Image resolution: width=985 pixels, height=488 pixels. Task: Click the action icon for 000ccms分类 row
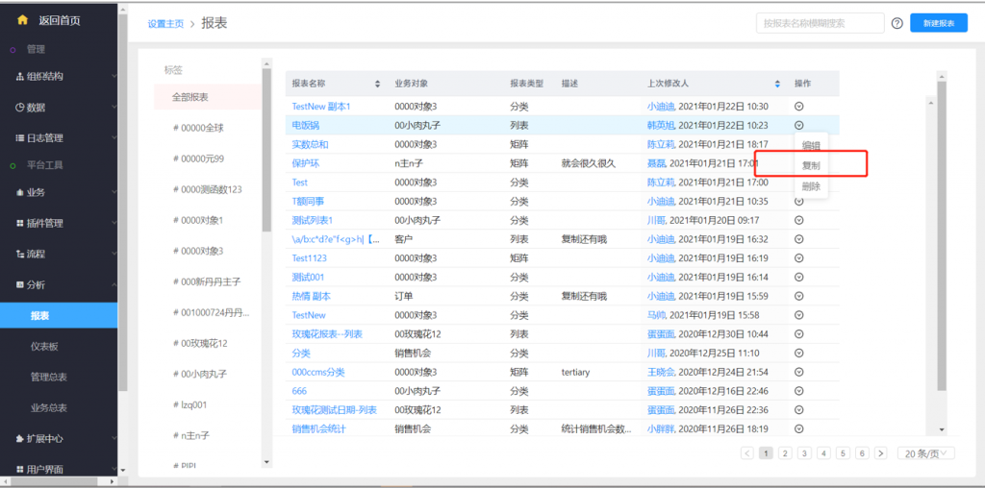pyautogui.click(x=798, y=372)
